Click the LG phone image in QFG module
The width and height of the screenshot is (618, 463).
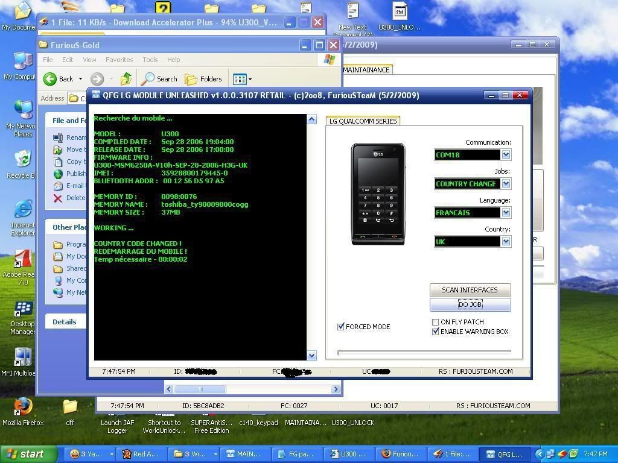click(378, 194)
